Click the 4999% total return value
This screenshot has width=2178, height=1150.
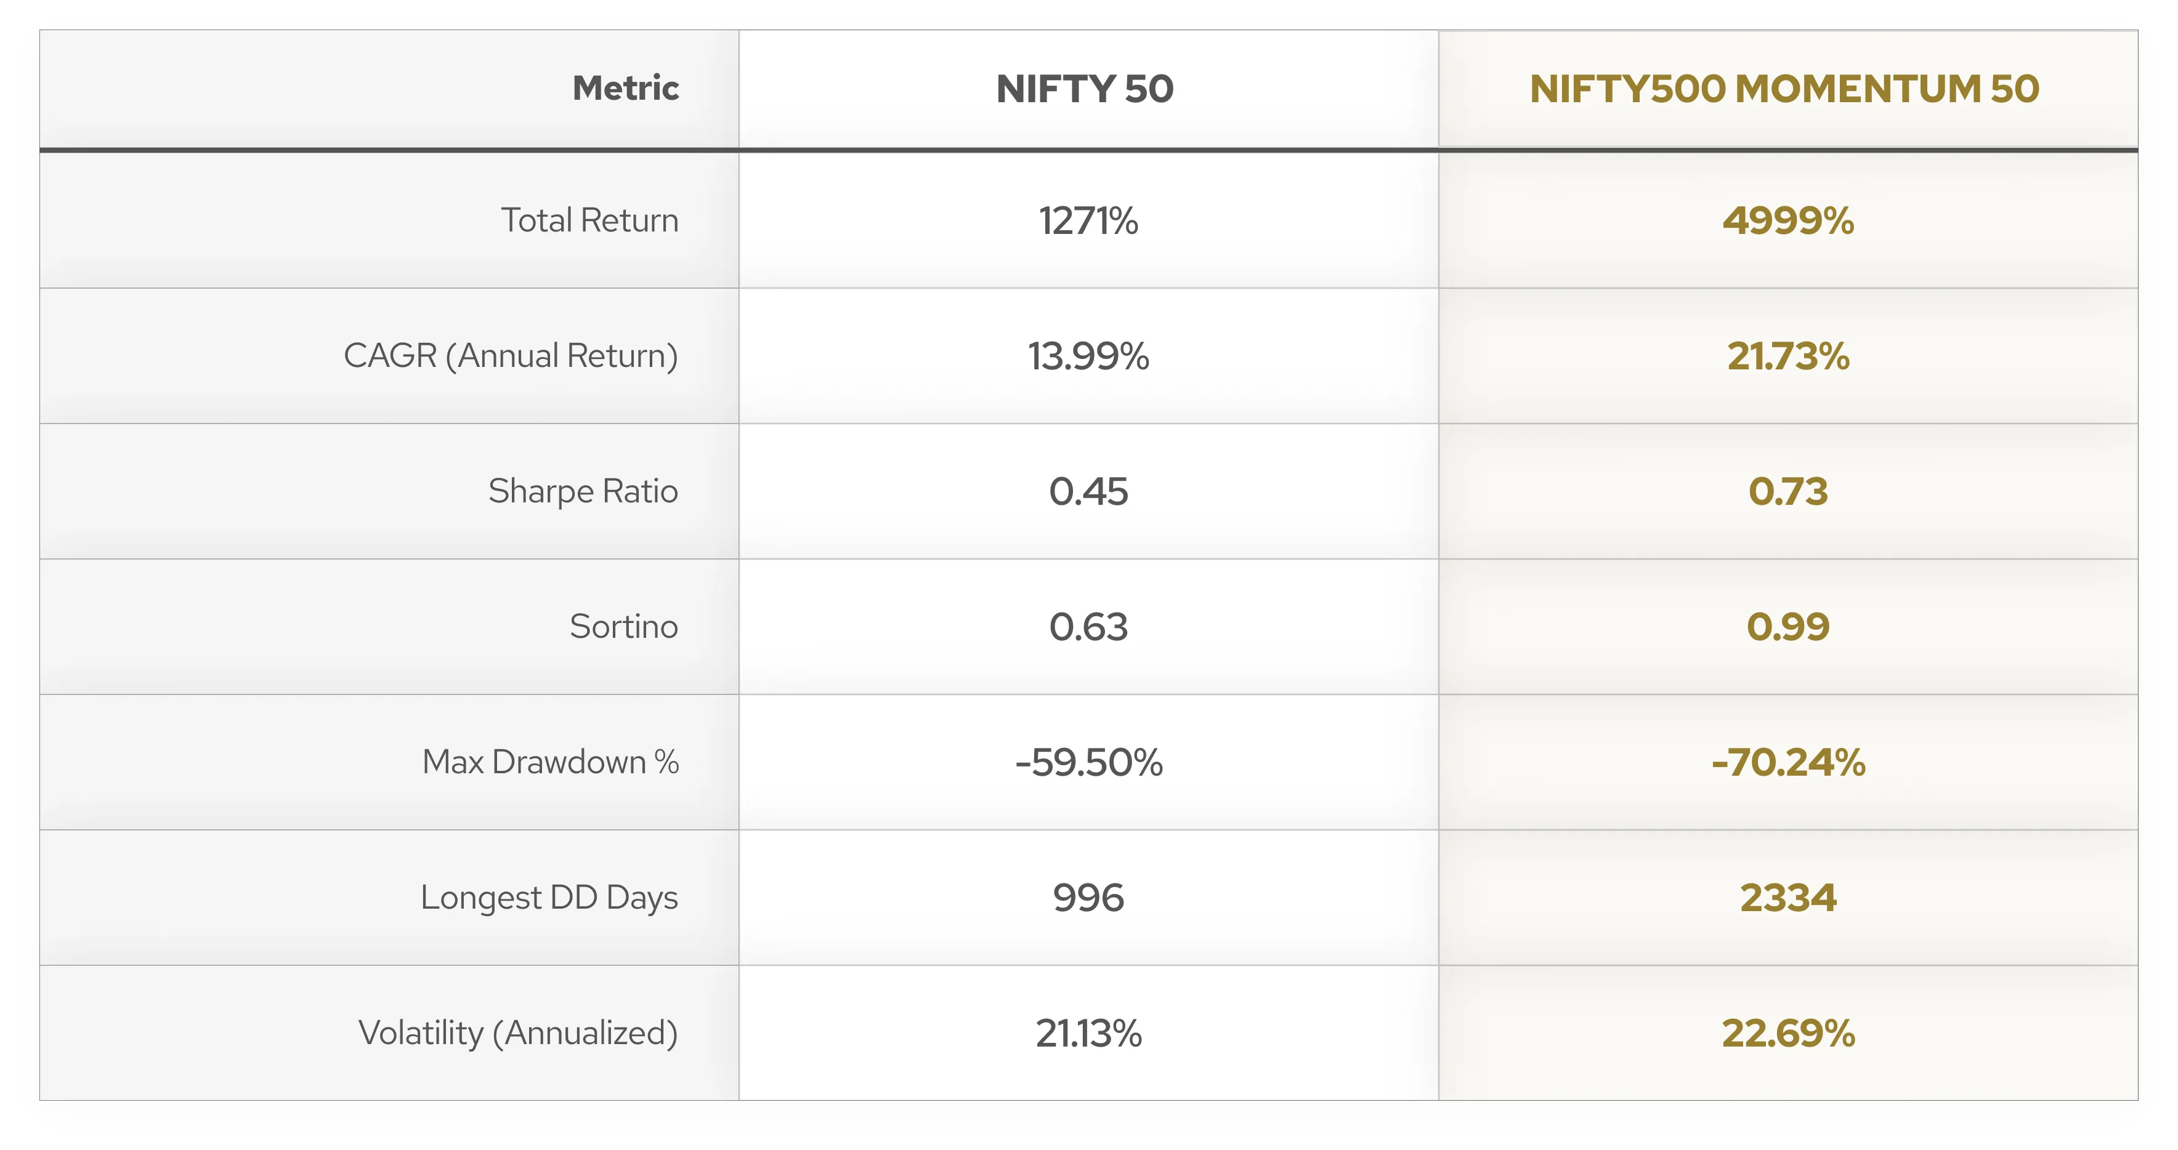point(1787,222)
